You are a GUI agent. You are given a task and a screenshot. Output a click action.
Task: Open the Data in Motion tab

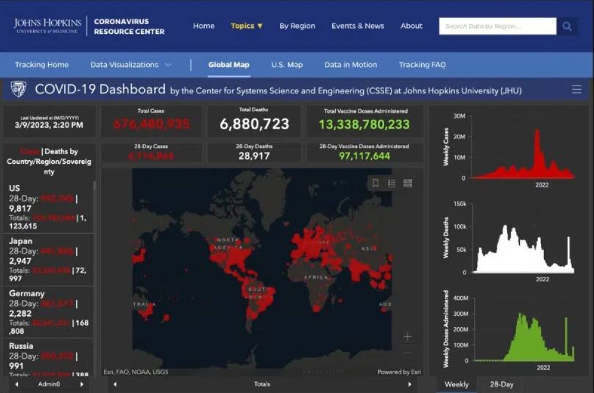click(350, 65)
